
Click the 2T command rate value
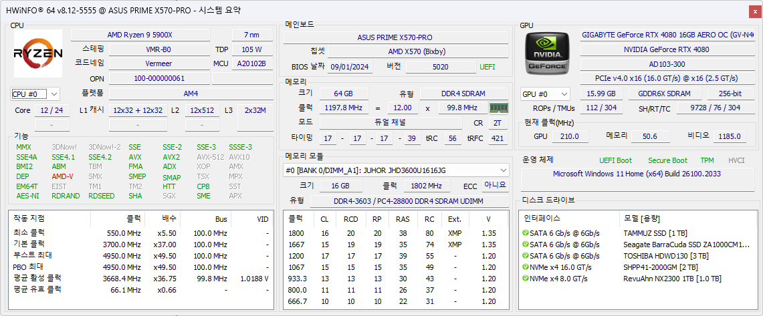[x=497, y=123]
